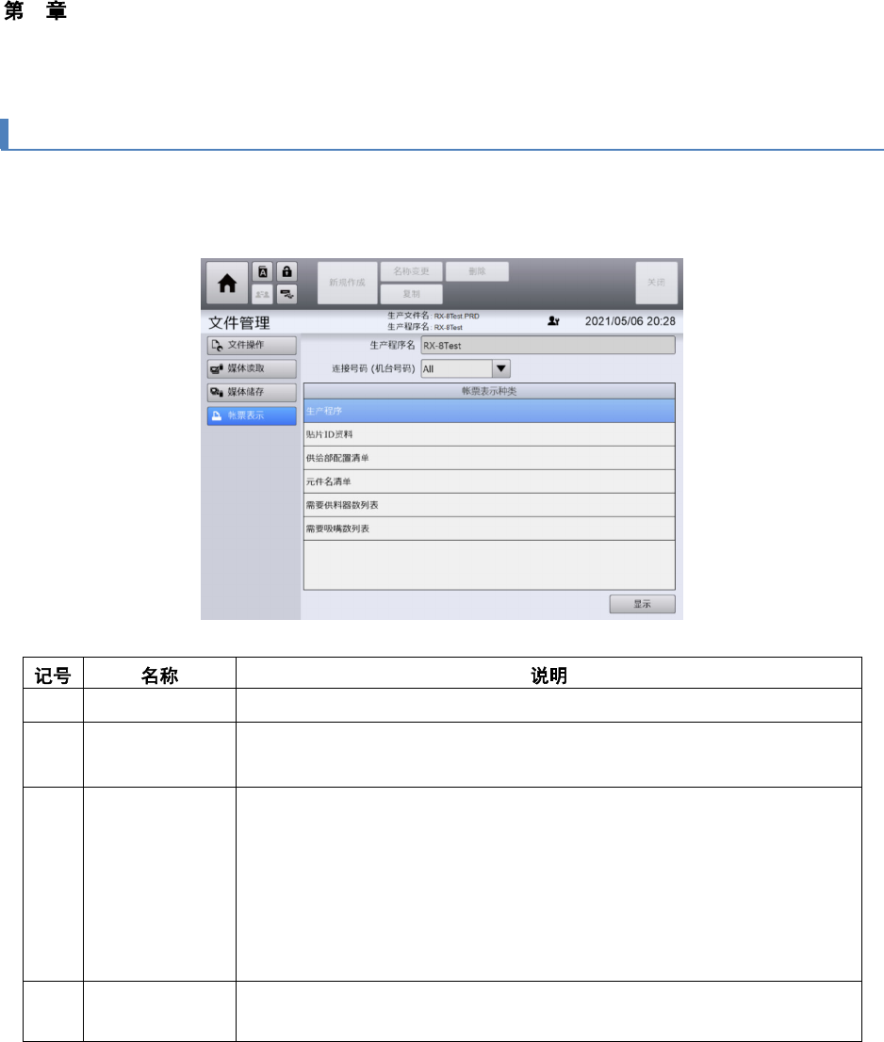Go to the Home screen icon

click(x=227, y=283)
